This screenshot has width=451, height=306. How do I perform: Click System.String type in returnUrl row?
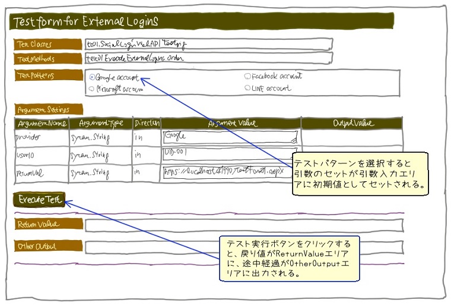click(90, 173)
